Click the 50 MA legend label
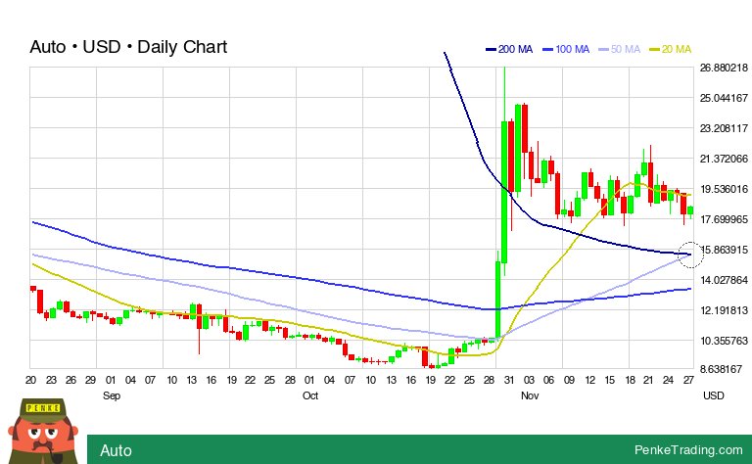Screen dimensions: 752x464 click(x=626, y=49)
